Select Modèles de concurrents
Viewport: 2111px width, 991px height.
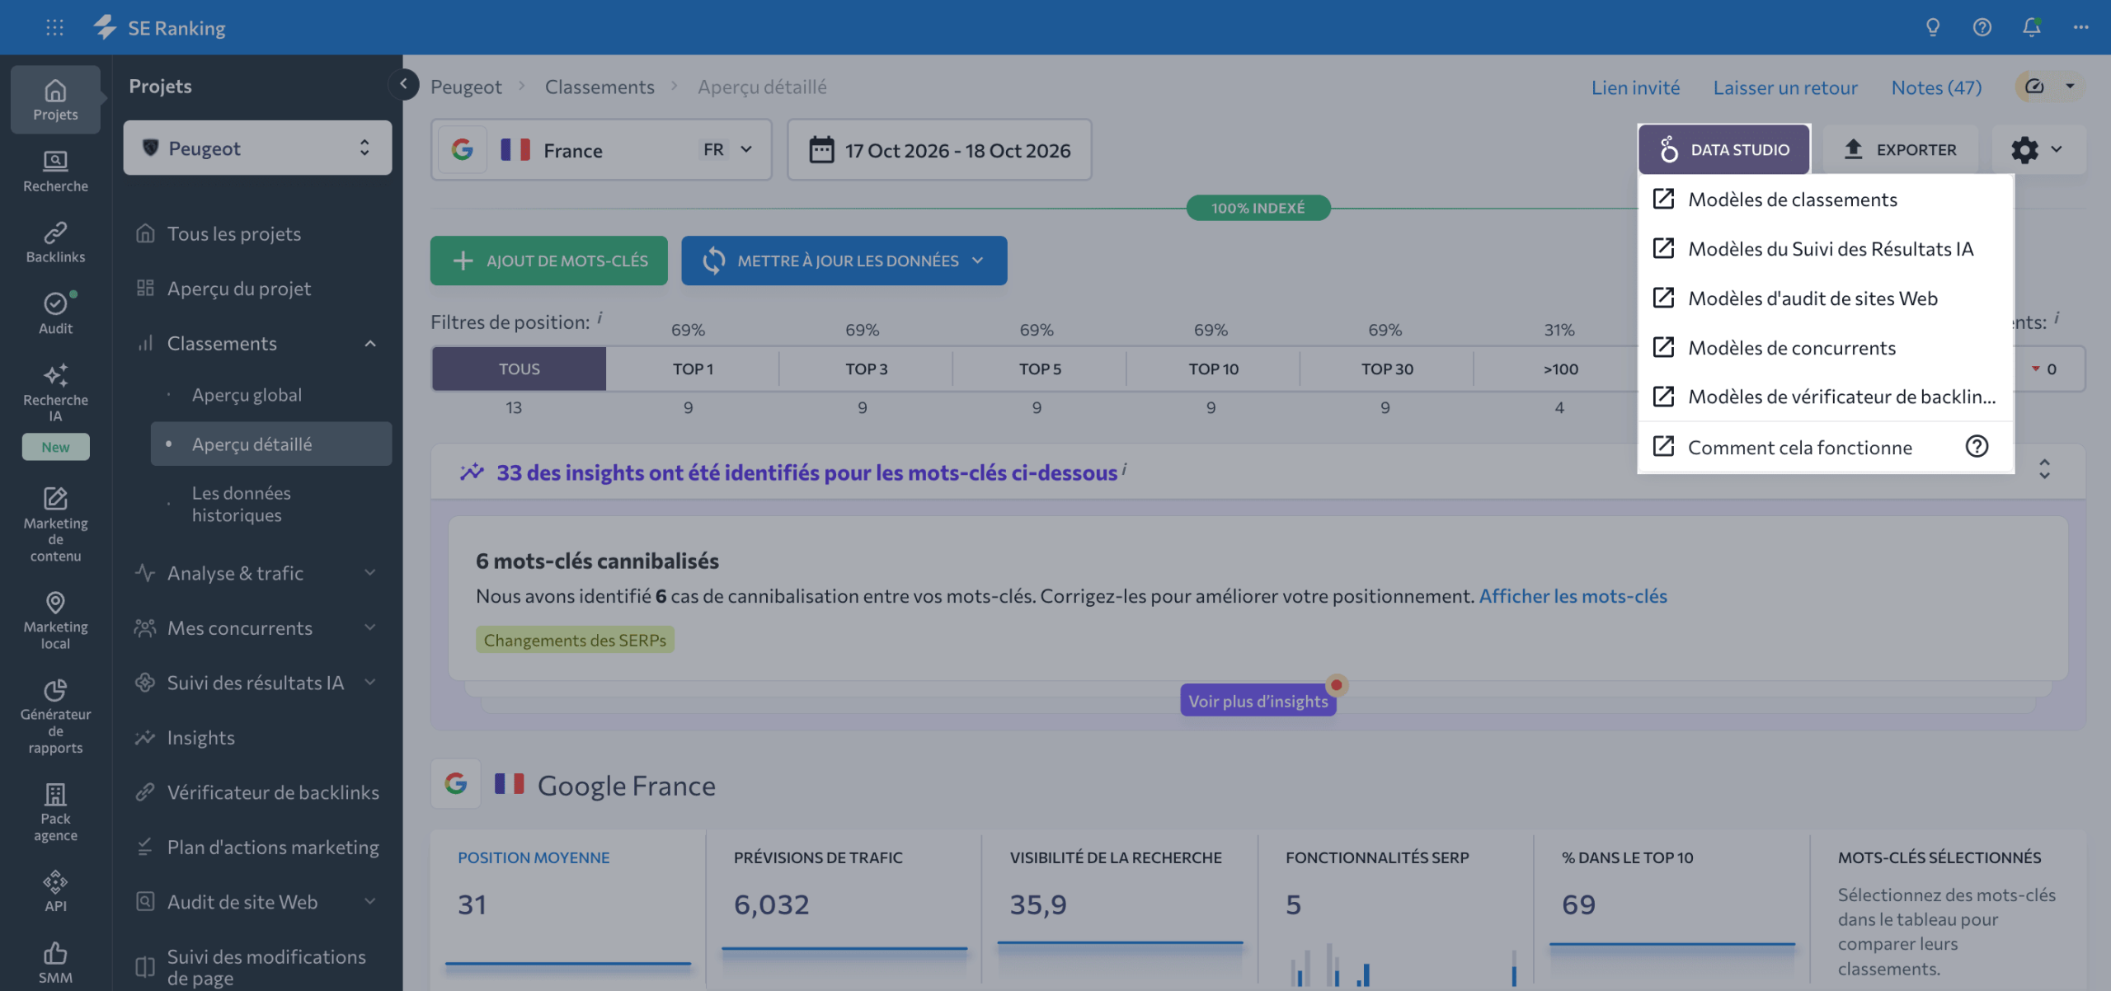[1825, 347]
